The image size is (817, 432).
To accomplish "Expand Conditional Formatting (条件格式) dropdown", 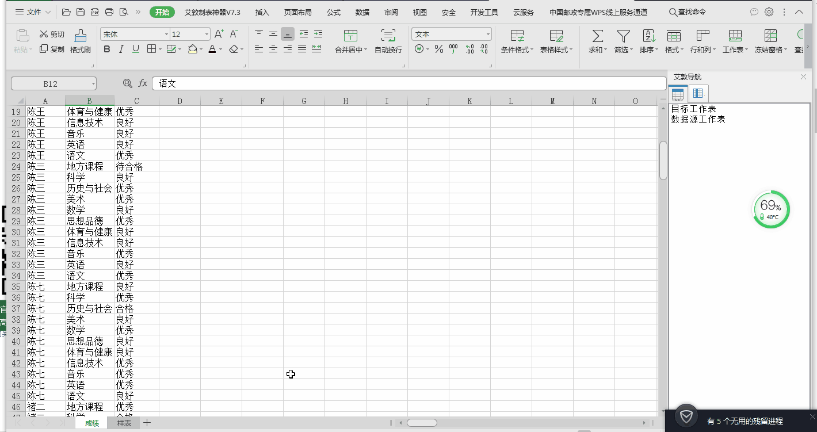I will click(532, 50).
